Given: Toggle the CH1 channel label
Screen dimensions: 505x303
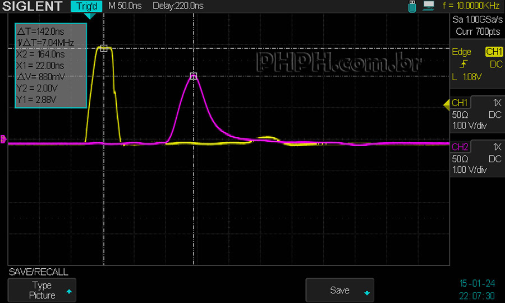Looking at the screenshot, I should click(x=460, y=103).
